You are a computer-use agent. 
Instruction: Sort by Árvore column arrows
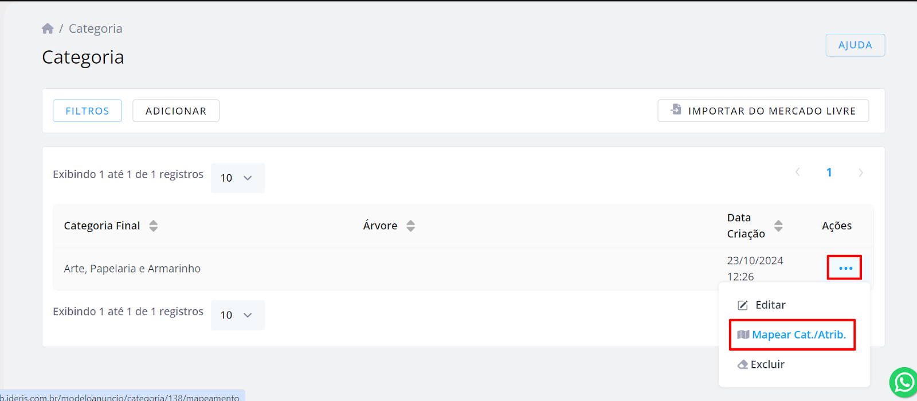point(410,226)
